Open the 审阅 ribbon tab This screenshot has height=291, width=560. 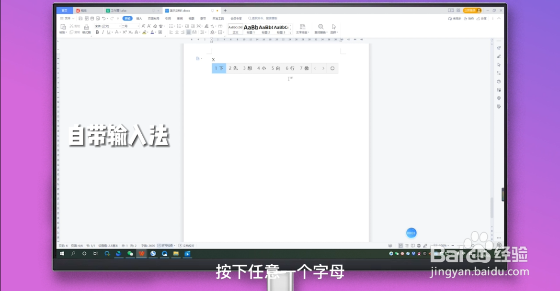pyautogui.click(x=180, y=19)
